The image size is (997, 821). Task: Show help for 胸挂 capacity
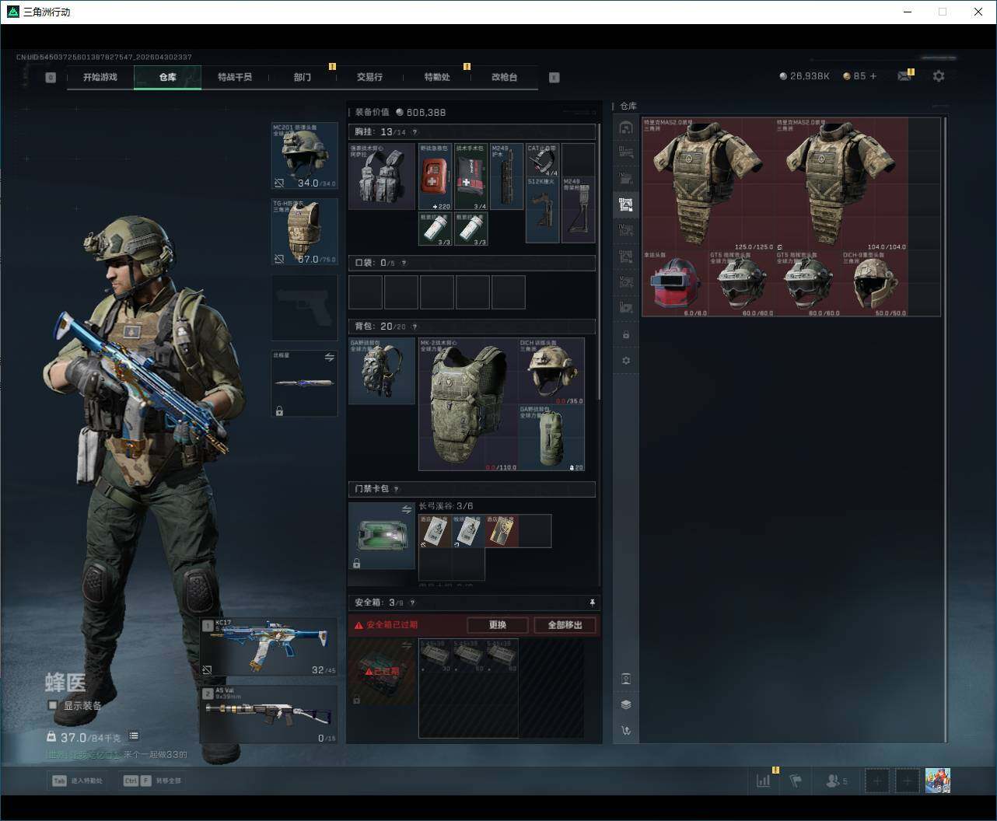click(415, 132)
